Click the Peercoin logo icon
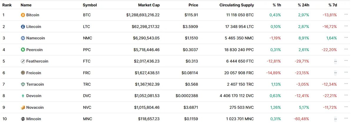Screen dimensions: 353x124 (x=23, y=50)
